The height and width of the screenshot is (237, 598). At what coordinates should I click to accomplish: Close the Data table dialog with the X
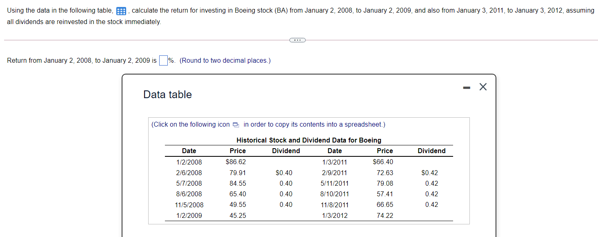click(x=483, y=87)
